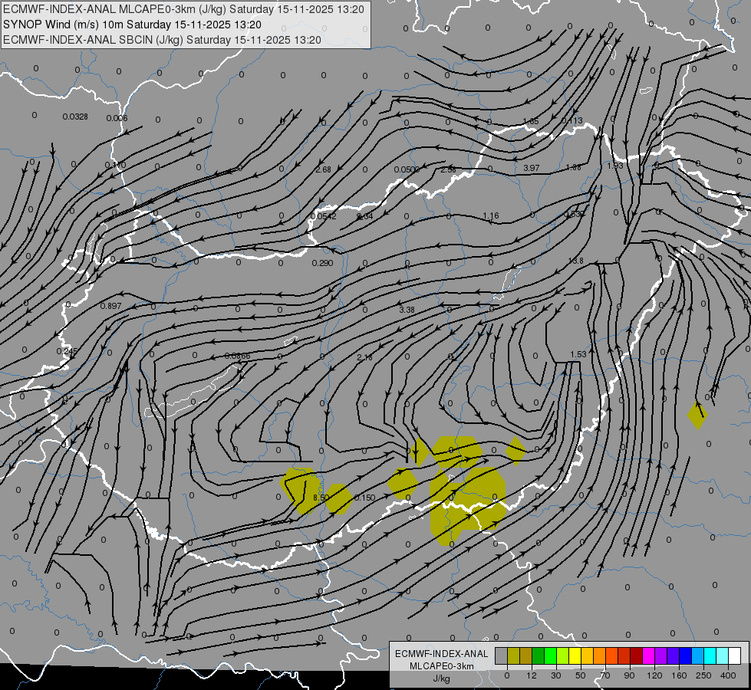The height and width of the screenshot is (690, 751).
Task: Click the purple swatch right of the 120 tick
Action: (x=661, y=655)
